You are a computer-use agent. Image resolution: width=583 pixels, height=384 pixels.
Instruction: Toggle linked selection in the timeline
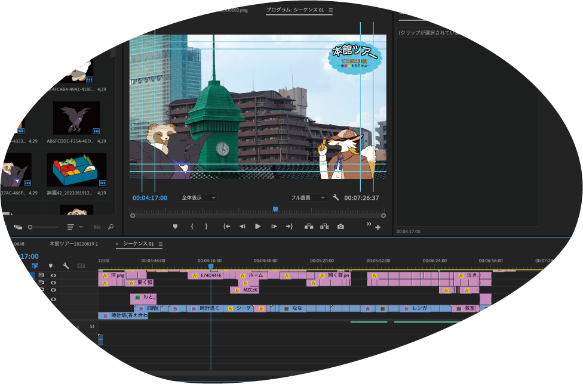tap(35, 266)
